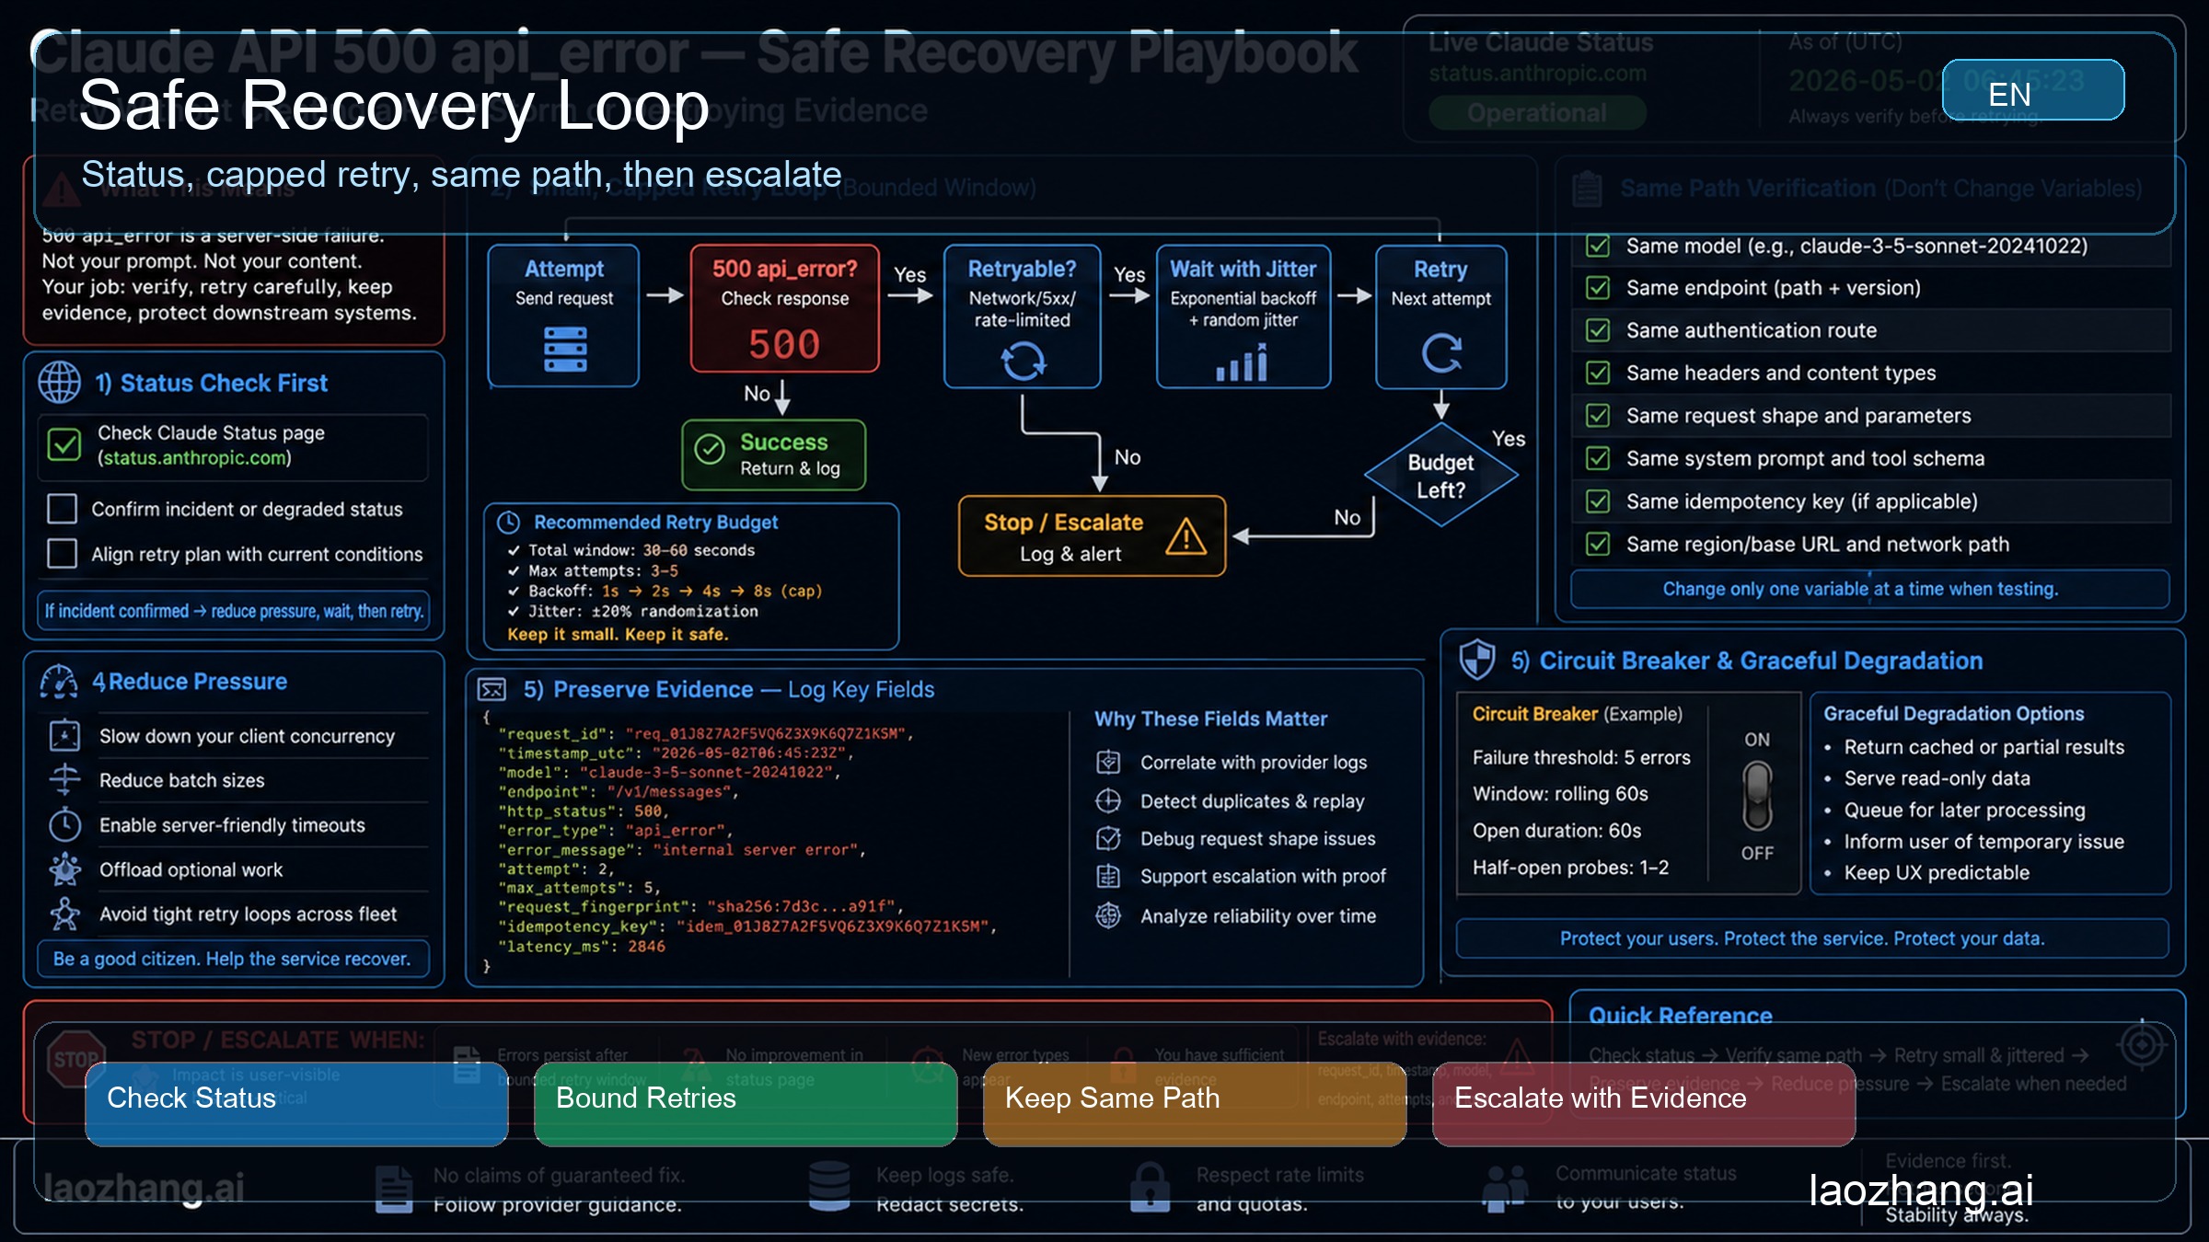Toggle Same headers and content types checkbox

[1598, 373]
